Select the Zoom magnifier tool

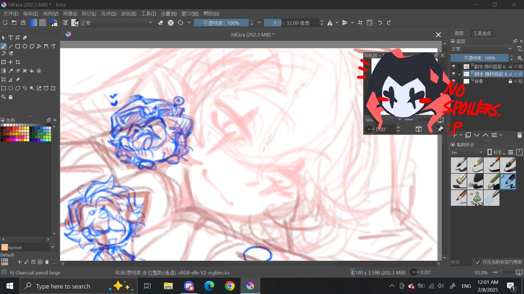[x=3, y=97]
